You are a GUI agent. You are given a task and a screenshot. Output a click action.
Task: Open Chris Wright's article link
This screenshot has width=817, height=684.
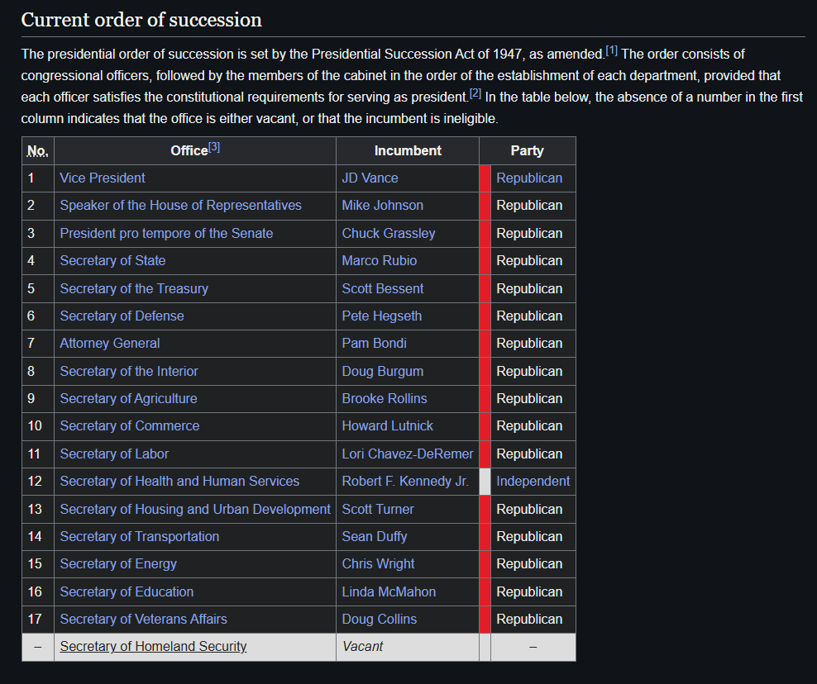[378, 563]
